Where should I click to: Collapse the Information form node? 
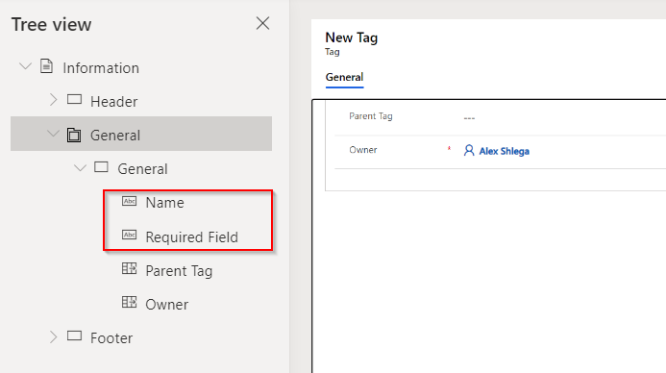coord(26,66)
